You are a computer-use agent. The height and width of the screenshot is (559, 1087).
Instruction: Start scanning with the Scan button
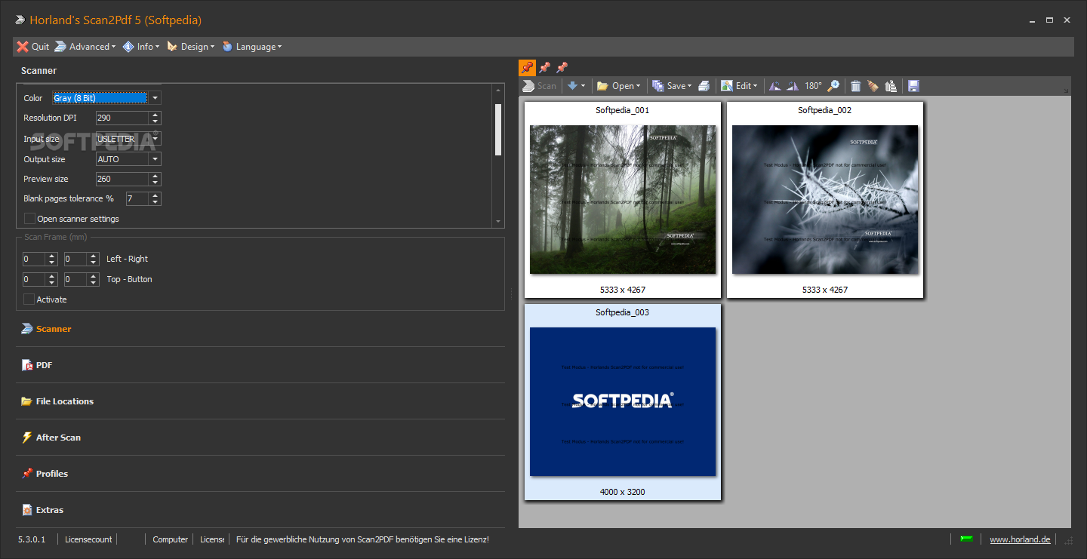[x=539, y=86]
